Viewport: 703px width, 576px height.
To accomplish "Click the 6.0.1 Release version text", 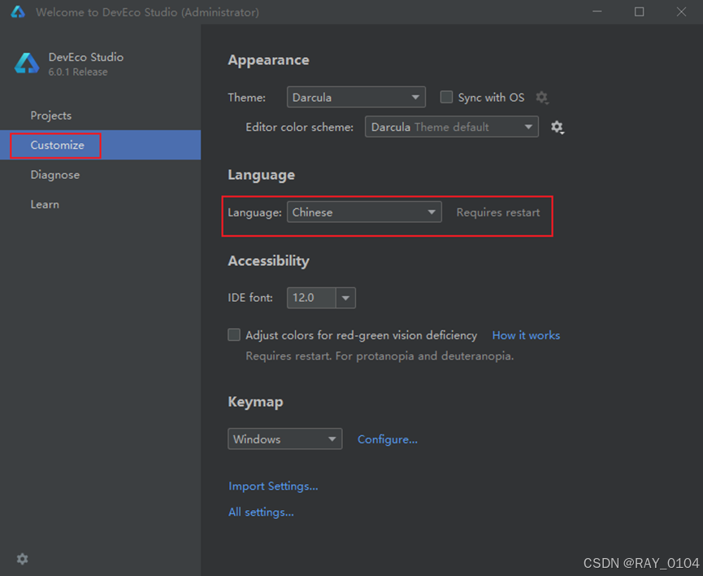I will tap(78, 72).
